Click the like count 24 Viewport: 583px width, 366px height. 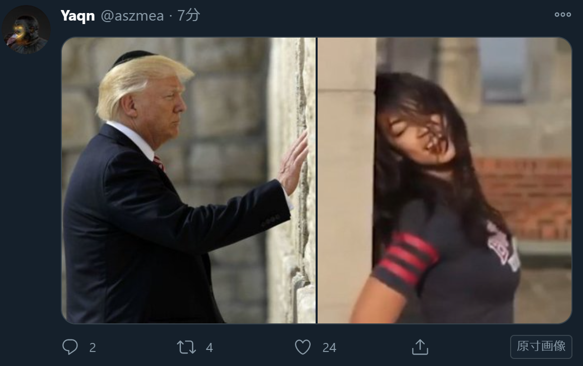(329, 348)
